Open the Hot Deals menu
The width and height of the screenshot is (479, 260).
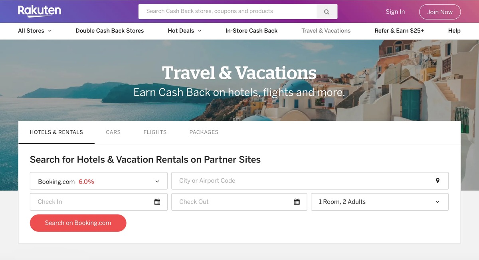pyautogui.click(x=180, y=31)
